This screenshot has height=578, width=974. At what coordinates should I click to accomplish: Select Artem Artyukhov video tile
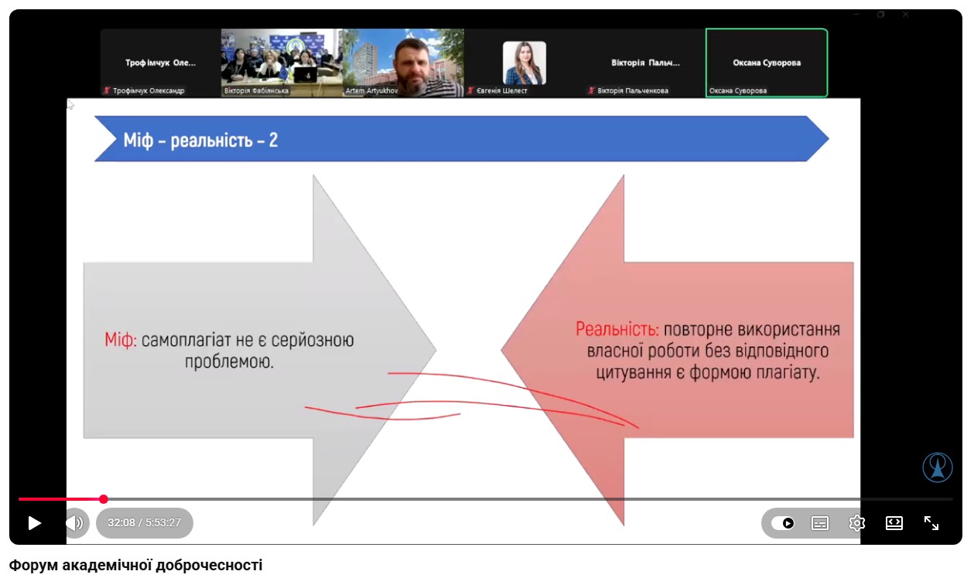click(x=403, y=62)
